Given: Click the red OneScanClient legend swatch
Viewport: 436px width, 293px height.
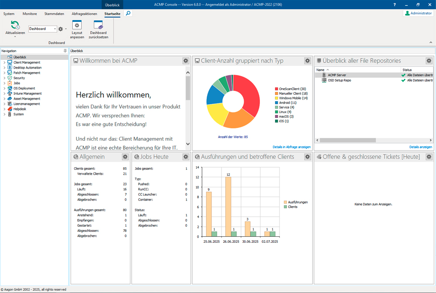Looking at the screenshot, I should [x=276, y=89].
